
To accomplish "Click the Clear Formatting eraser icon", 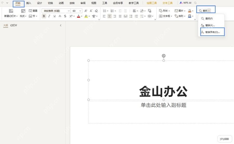I will click(96, 11).
